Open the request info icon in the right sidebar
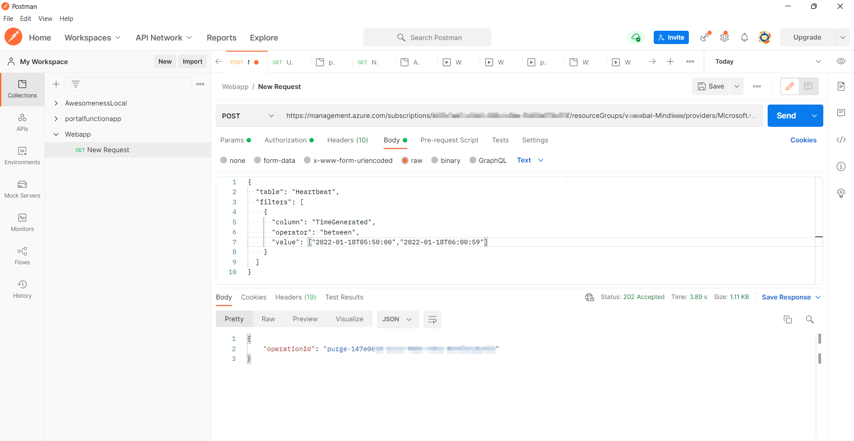Viewport: 854px width, 441px height. pyautogui.click(x=841, y=166)
